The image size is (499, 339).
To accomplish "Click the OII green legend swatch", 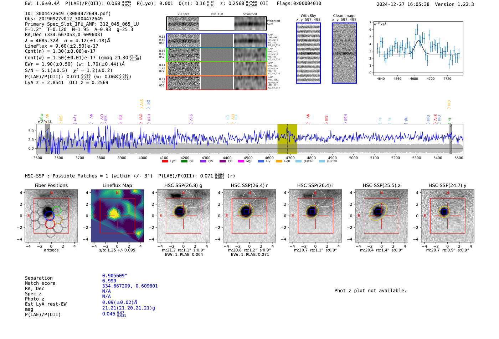I will [x=184, y=161].
